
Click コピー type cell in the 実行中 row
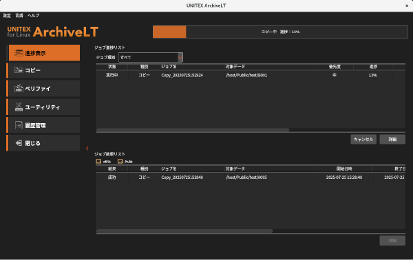145,75
